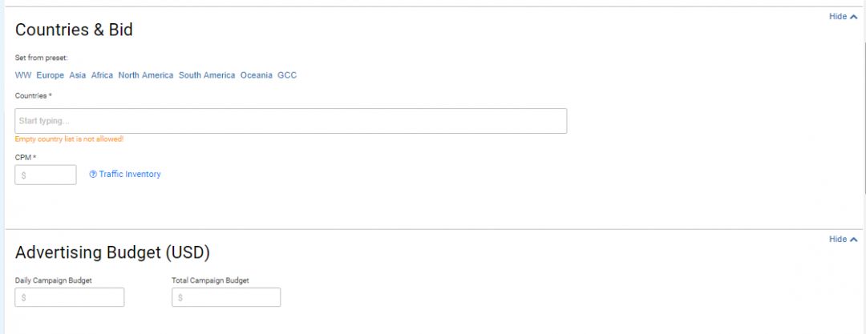Open the Traffic Inventory link
Screen dimensions: 866x334
click(x=130, y=175)
